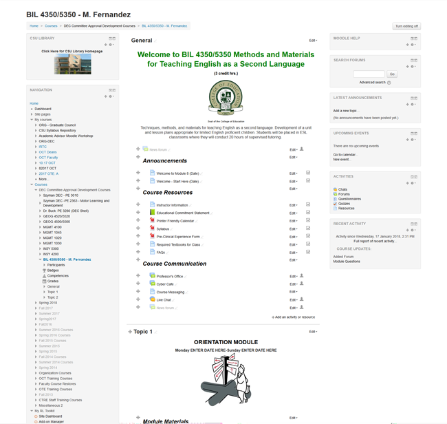Click the Cyber Cafe forum icon

(x=152, y=284)
